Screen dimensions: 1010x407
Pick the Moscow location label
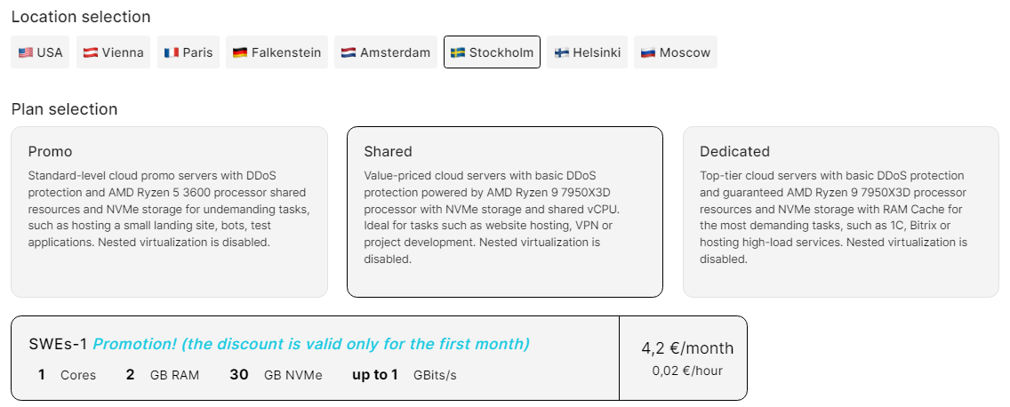[x=685, y=52]
